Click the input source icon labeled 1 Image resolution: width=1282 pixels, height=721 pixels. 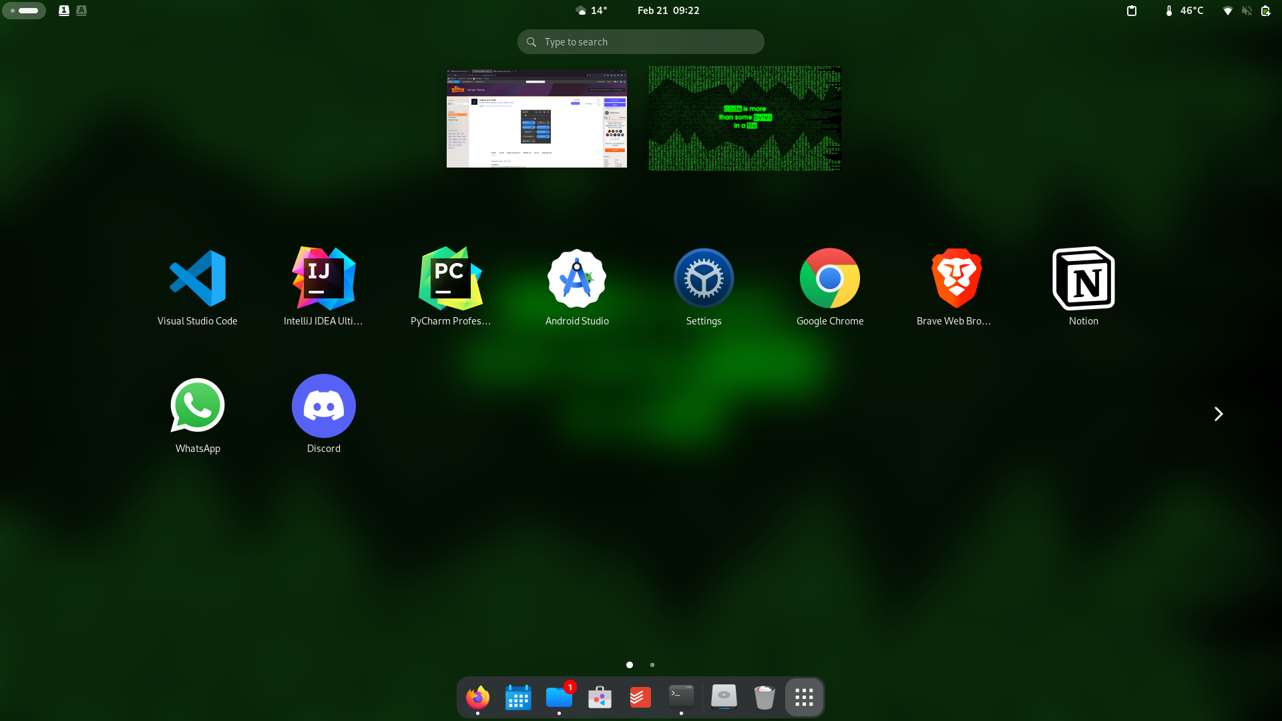coord(64,11)
